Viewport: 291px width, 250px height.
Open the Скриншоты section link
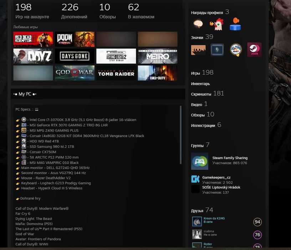201,94
